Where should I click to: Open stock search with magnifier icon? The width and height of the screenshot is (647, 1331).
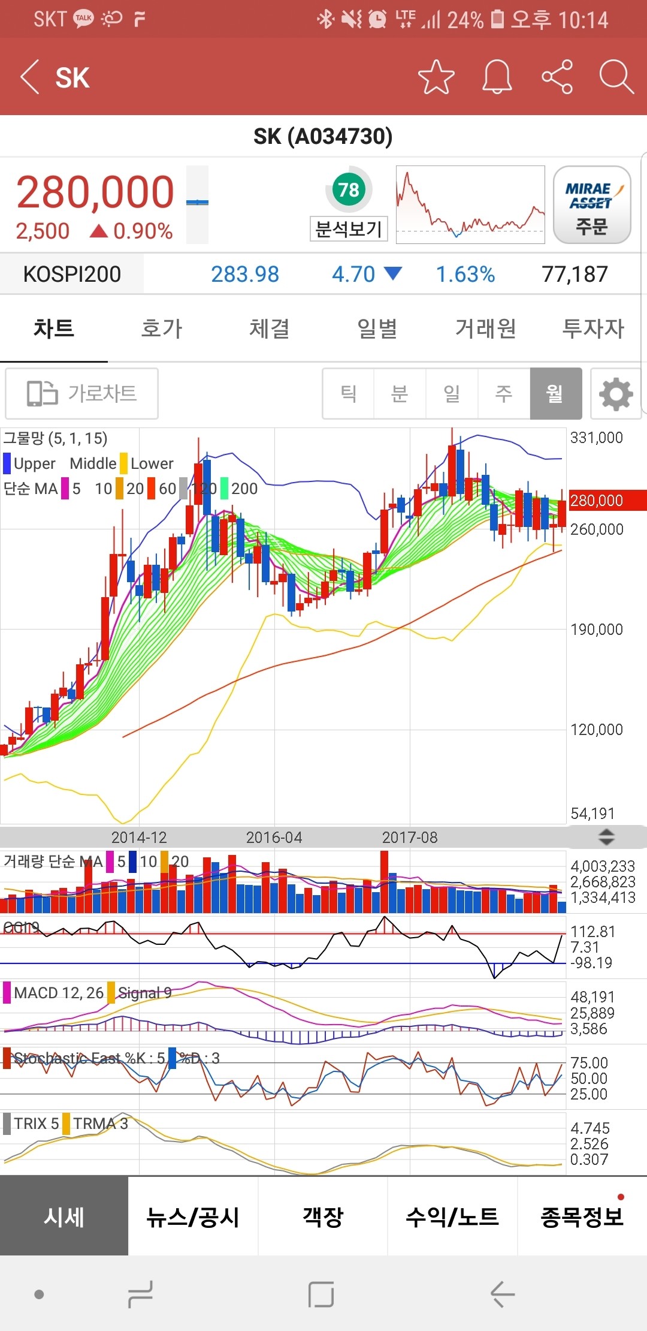pyautogui.click(x=616, y=77)
